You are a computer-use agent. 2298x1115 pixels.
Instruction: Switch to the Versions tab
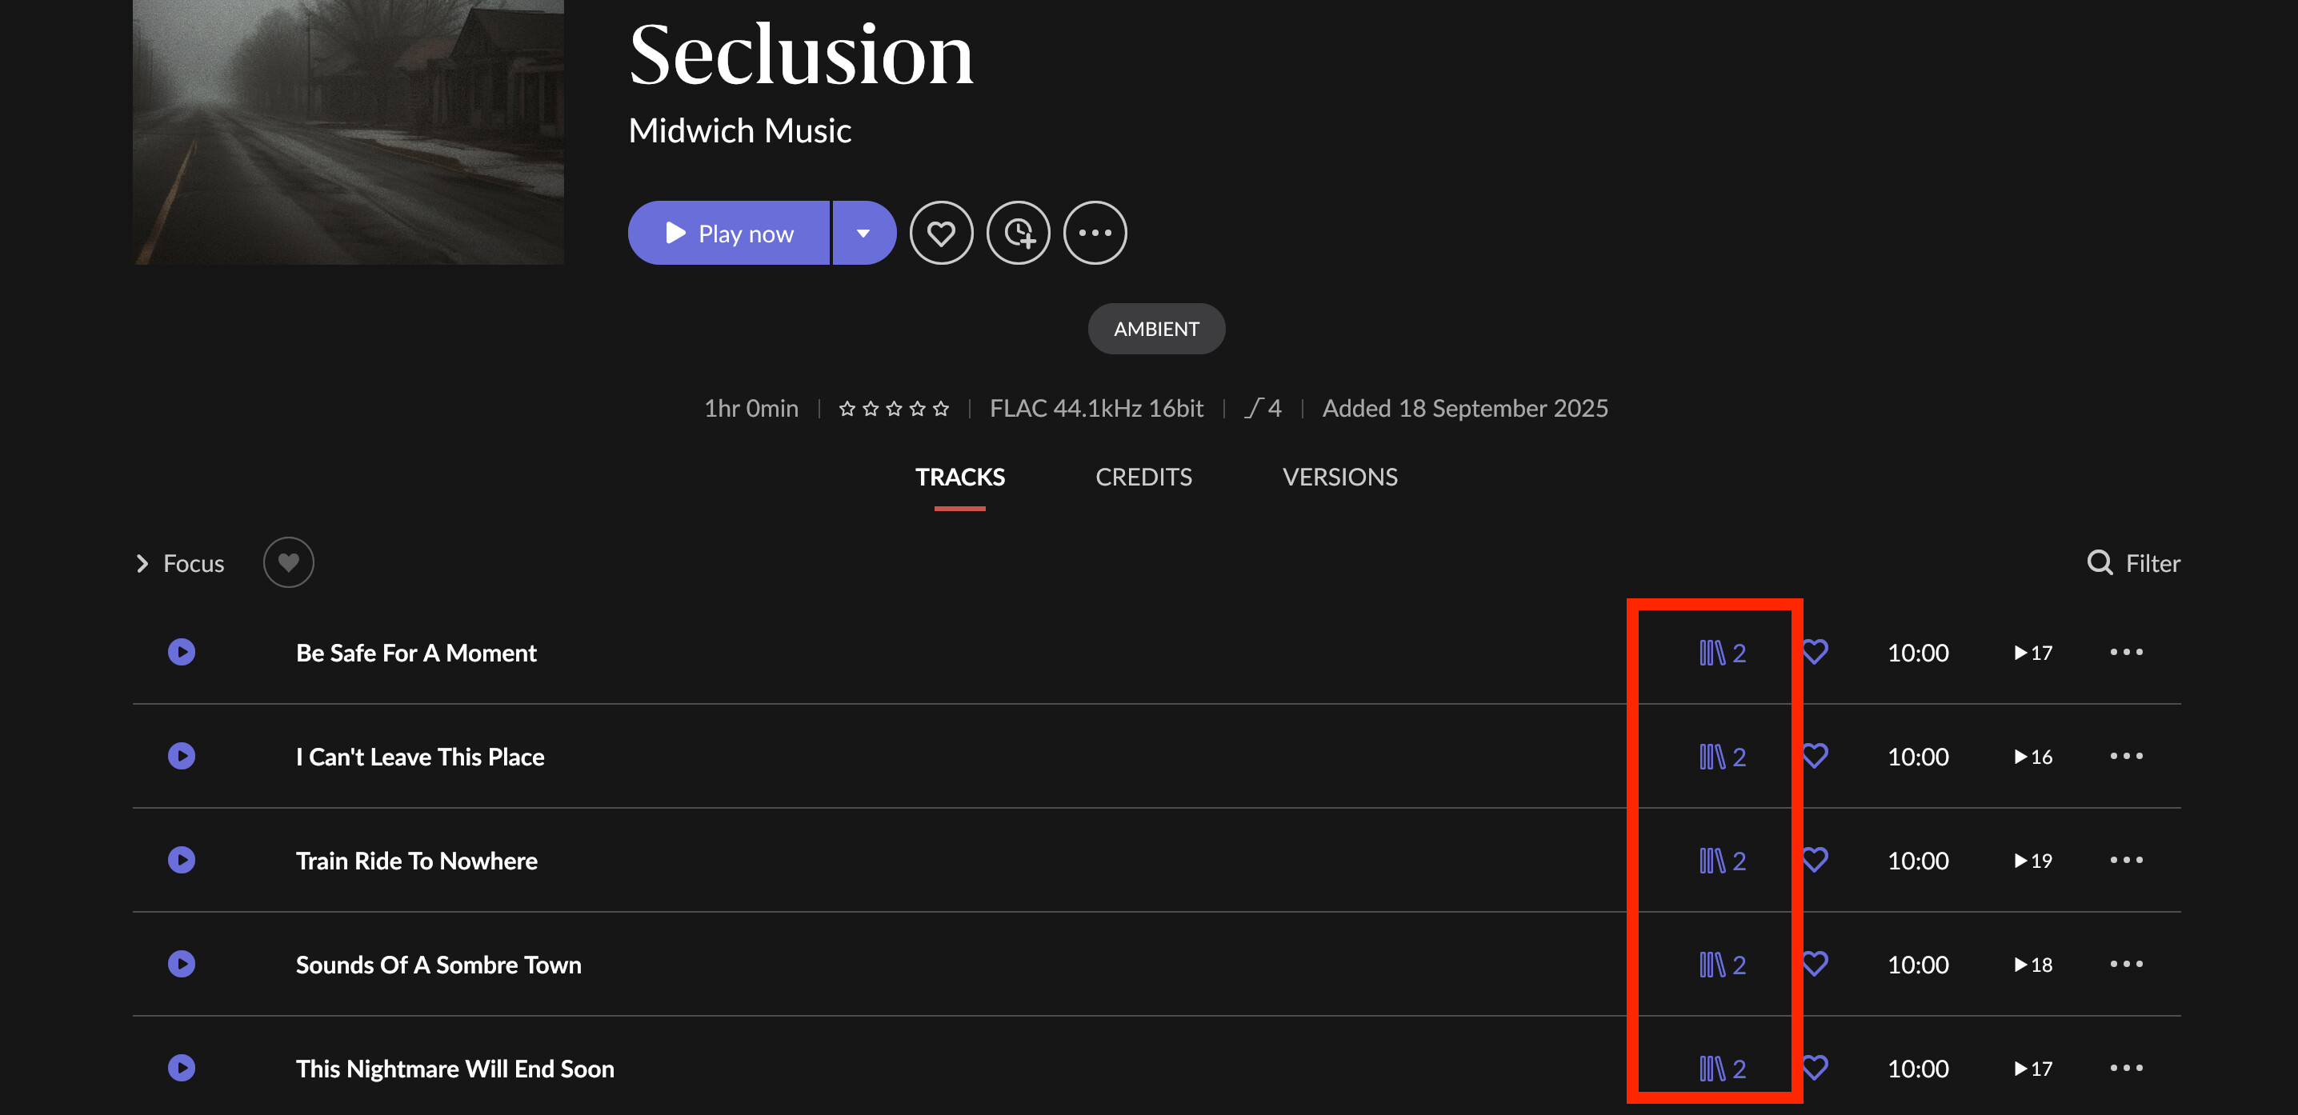coord(1339,478)
